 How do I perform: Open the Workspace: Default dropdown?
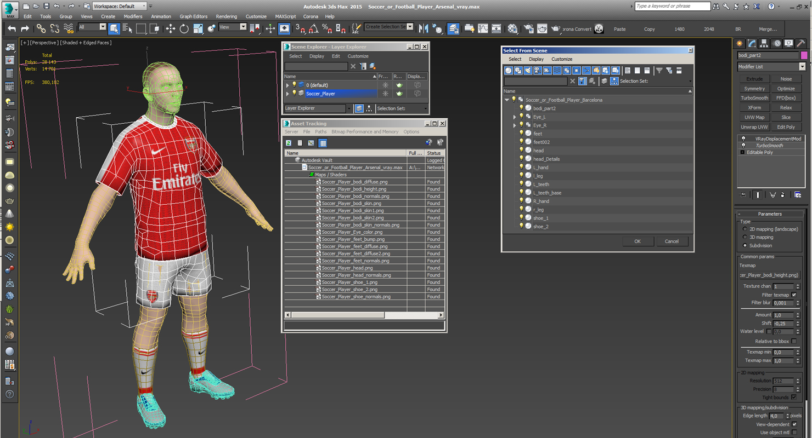(120, 6)
